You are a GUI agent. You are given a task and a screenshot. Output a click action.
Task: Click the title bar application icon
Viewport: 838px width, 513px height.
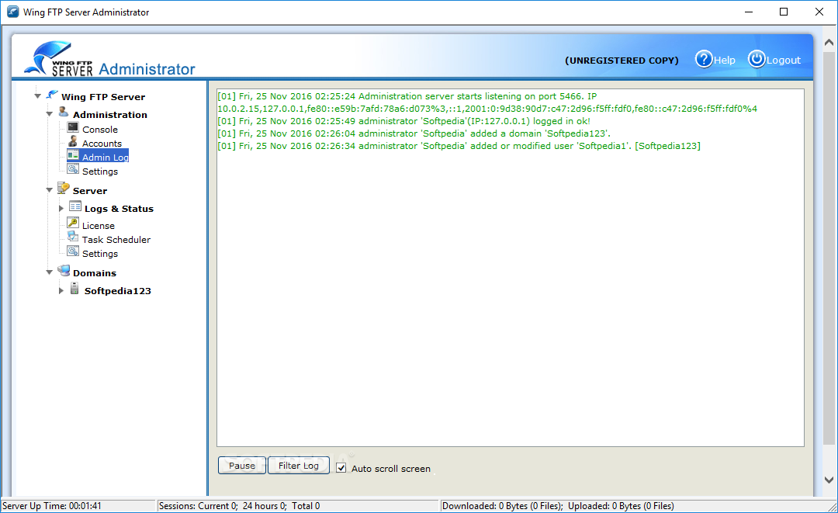pyautogui.click(x=13, y=12)
